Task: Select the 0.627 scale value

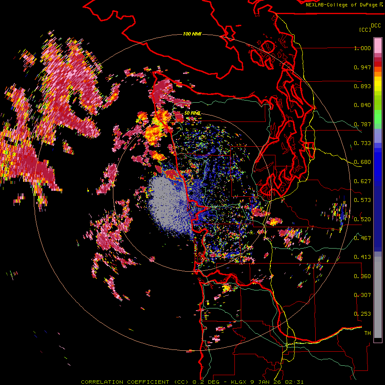Action: [362, 181]
